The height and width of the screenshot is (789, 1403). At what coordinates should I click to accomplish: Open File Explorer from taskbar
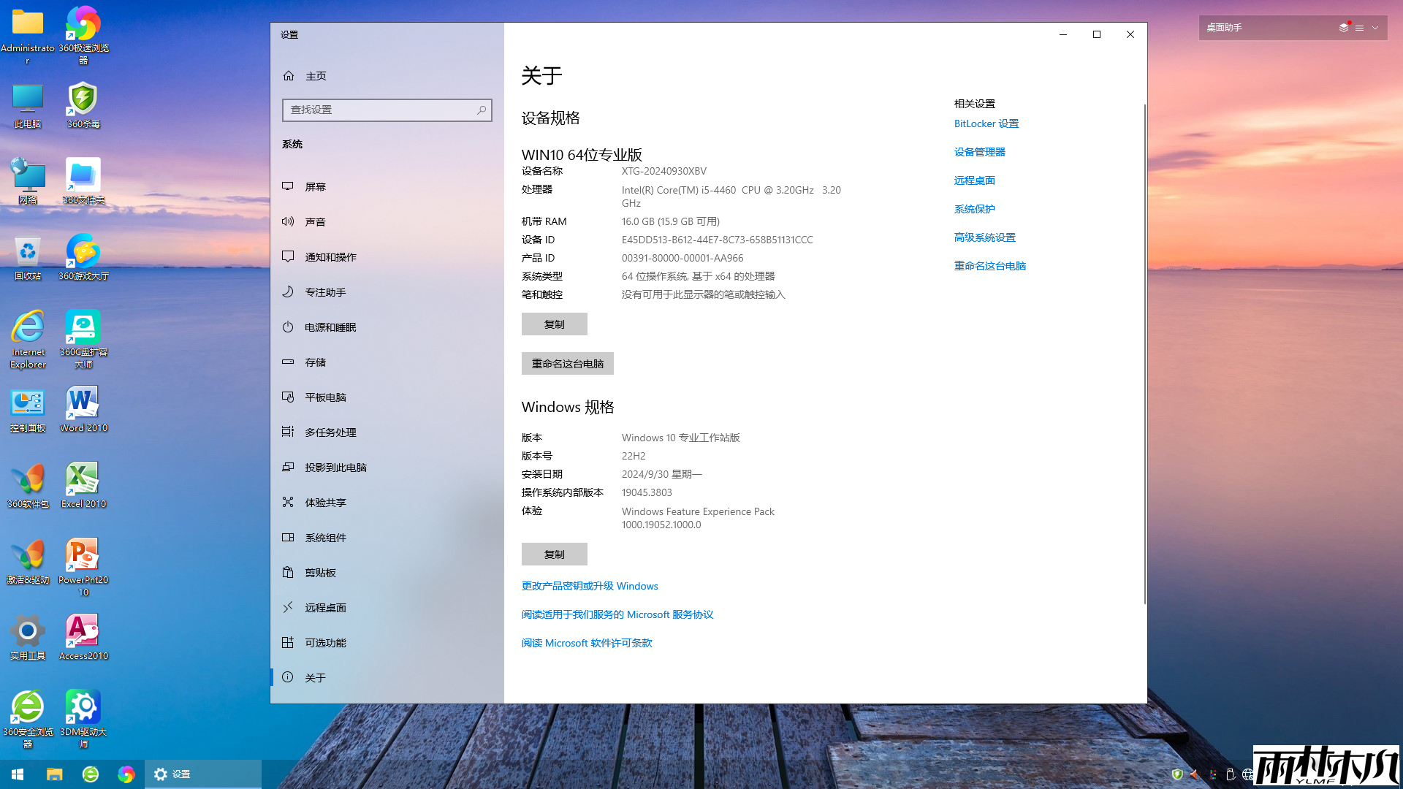click(x=54, y=774)
